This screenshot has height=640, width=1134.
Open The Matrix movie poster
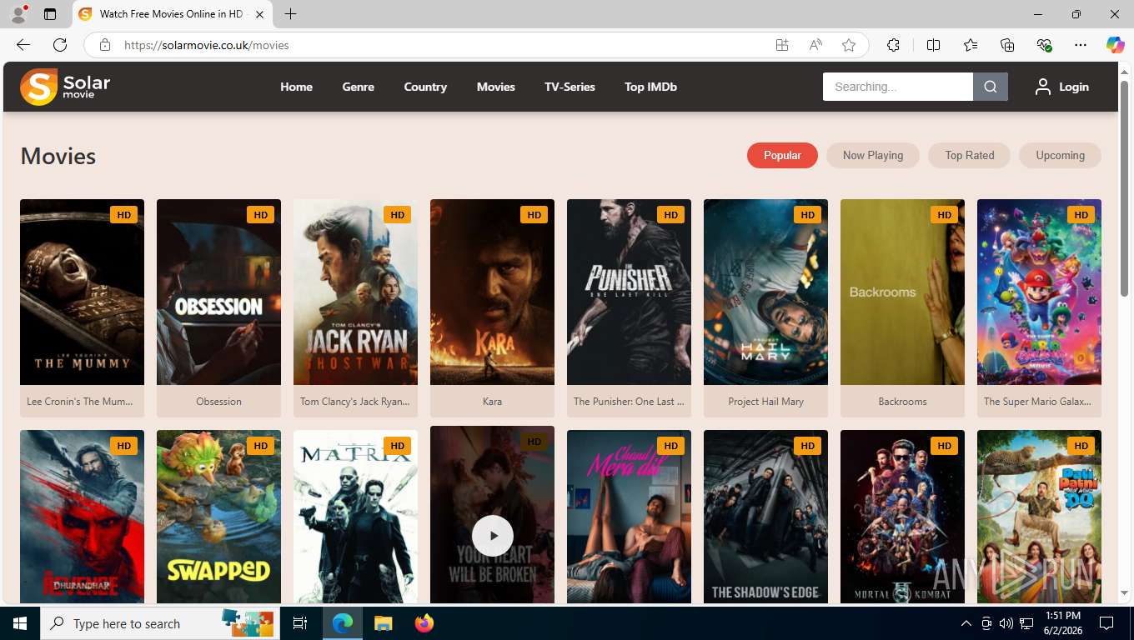[355, 517]
